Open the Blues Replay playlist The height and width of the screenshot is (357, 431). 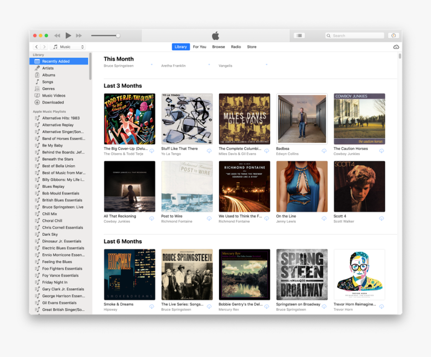tap(59, 186)
